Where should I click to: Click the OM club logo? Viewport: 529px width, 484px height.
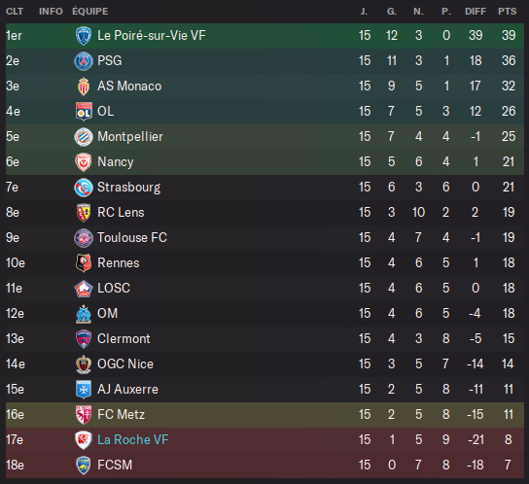point(84,314)
